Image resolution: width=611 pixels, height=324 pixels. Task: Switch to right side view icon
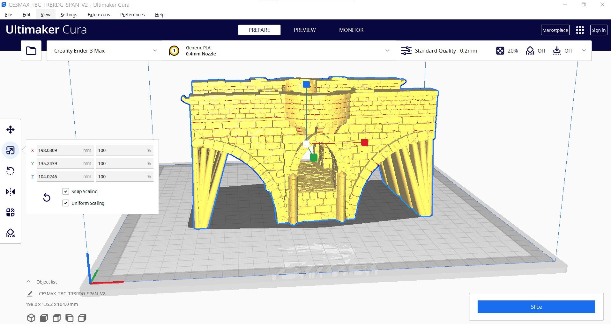(x=82, y=318)
